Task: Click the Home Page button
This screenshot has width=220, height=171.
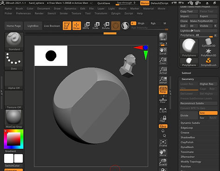Action: click(x=13, y=26)
